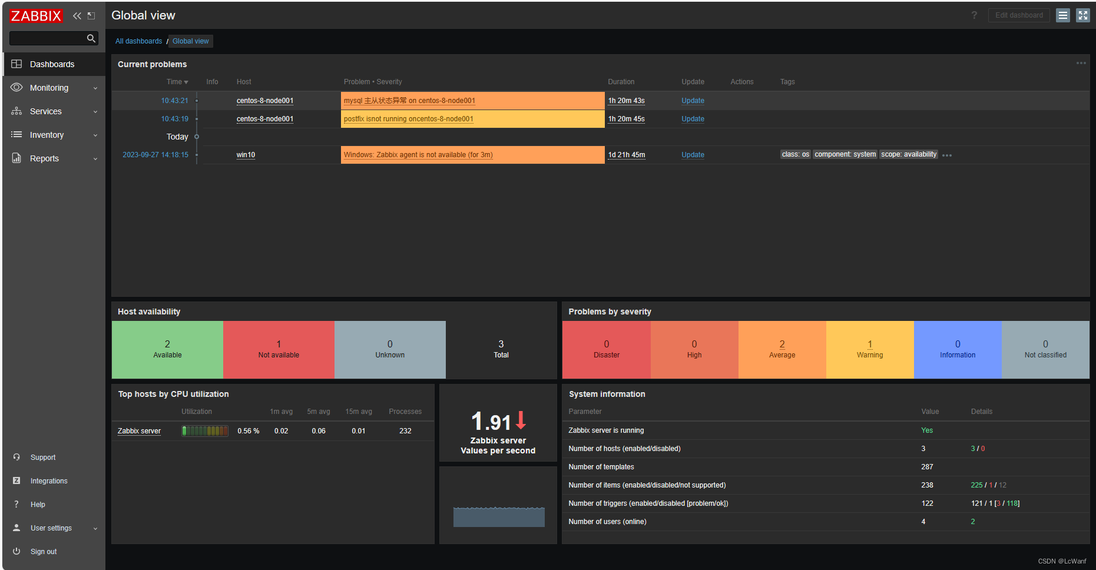Open the Services menu item
The height and width of the screenshot is (570, 1096).
54,111
